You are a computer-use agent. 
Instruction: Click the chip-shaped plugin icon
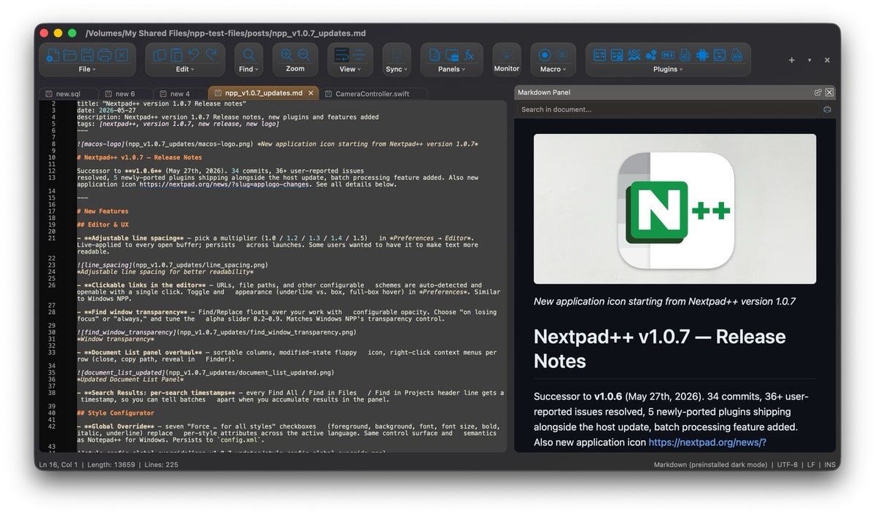click(x=702, y=55)
